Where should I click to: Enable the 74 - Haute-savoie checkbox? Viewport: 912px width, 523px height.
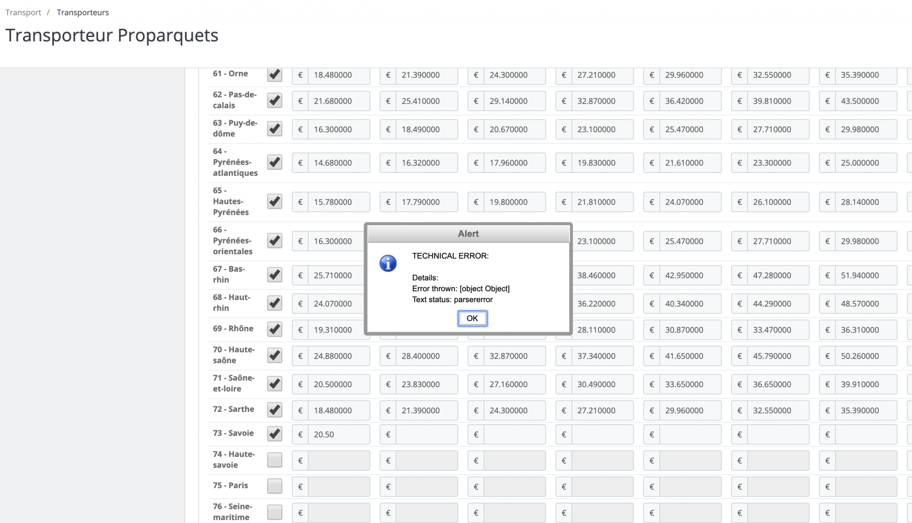[x=275, y=460]
